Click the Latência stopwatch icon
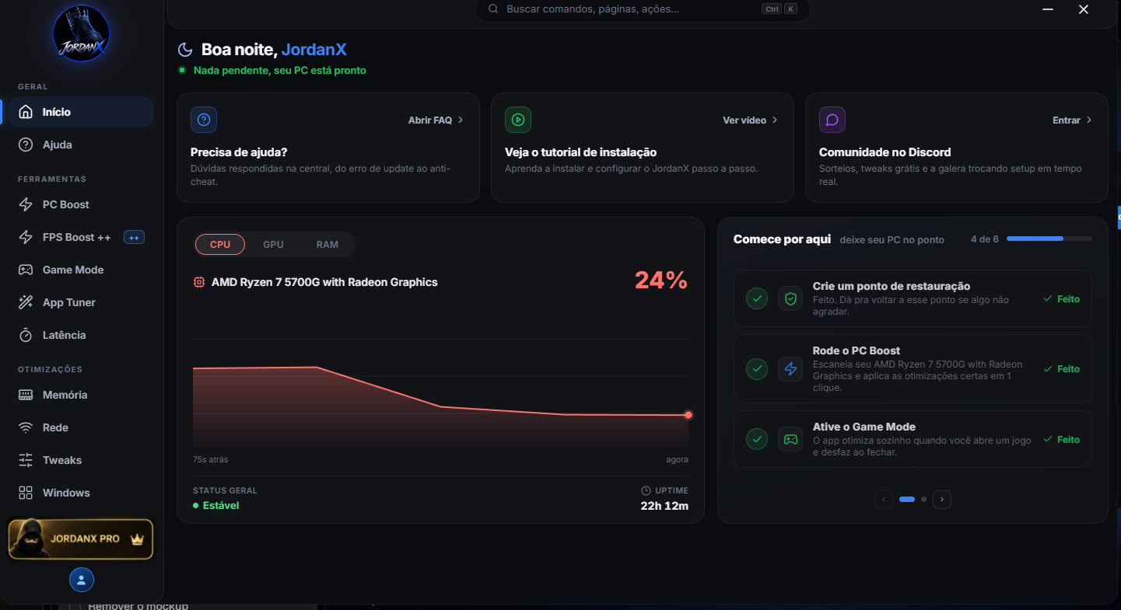This screenshot has width=1121, height=610. [26, 335]
